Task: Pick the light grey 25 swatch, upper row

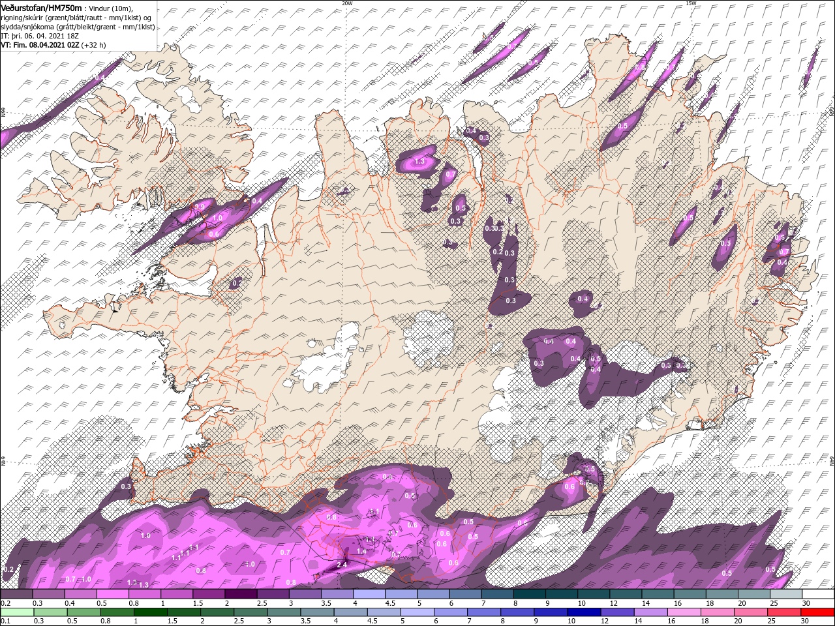Action: [786, 594]
